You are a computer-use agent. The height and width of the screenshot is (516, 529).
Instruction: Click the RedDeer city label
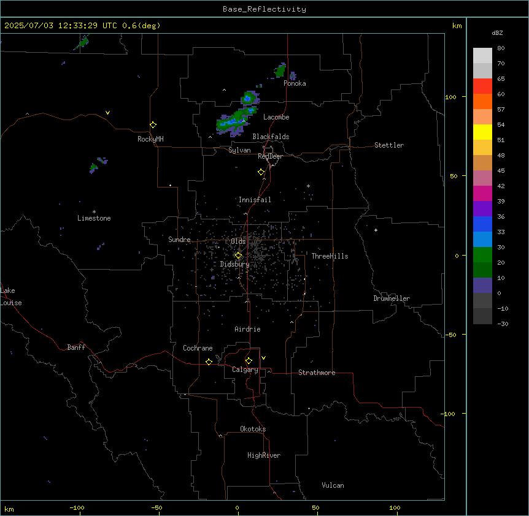click(270, 156)
